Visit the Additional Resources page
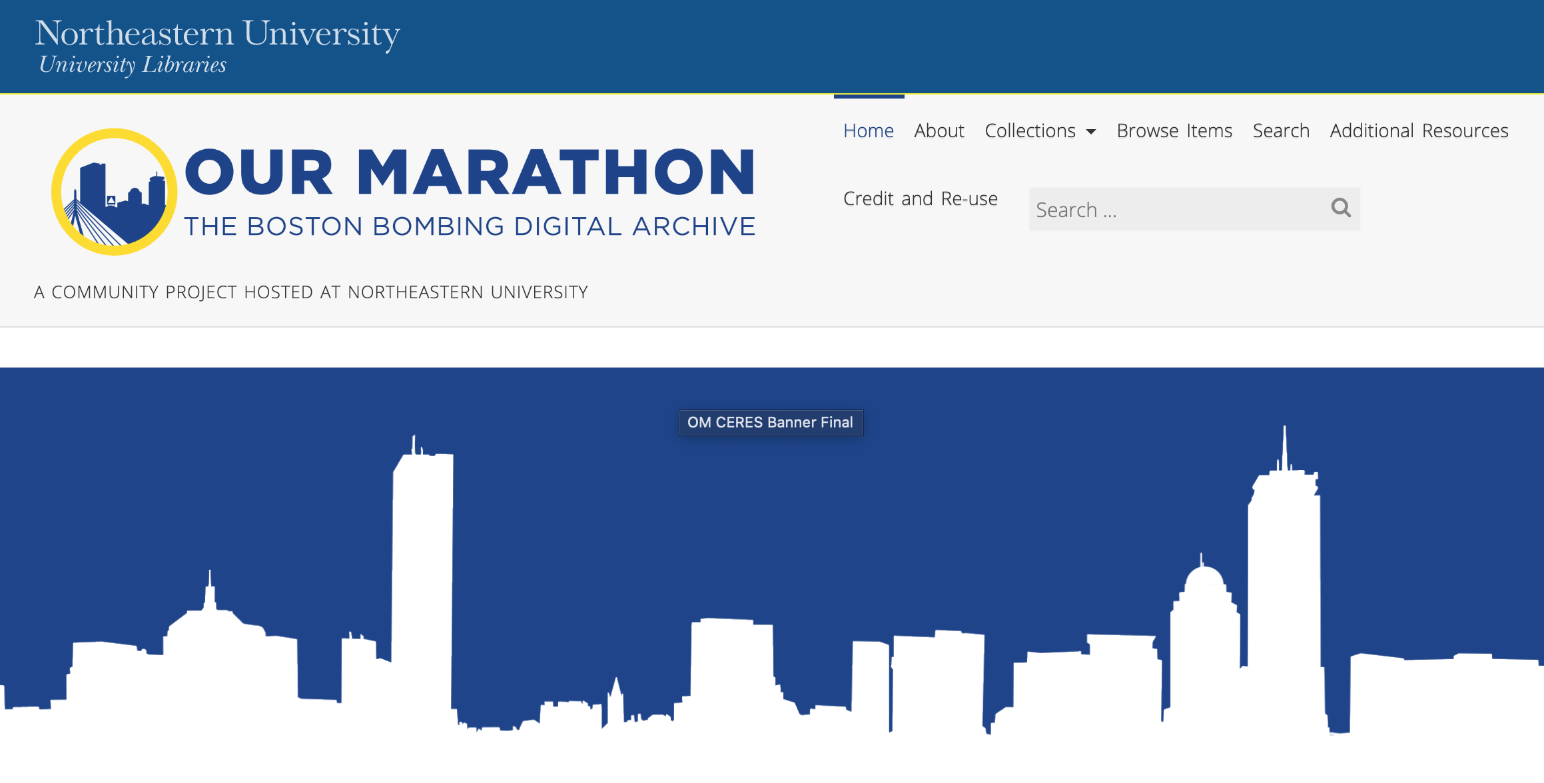 (x=1419, y=131)
